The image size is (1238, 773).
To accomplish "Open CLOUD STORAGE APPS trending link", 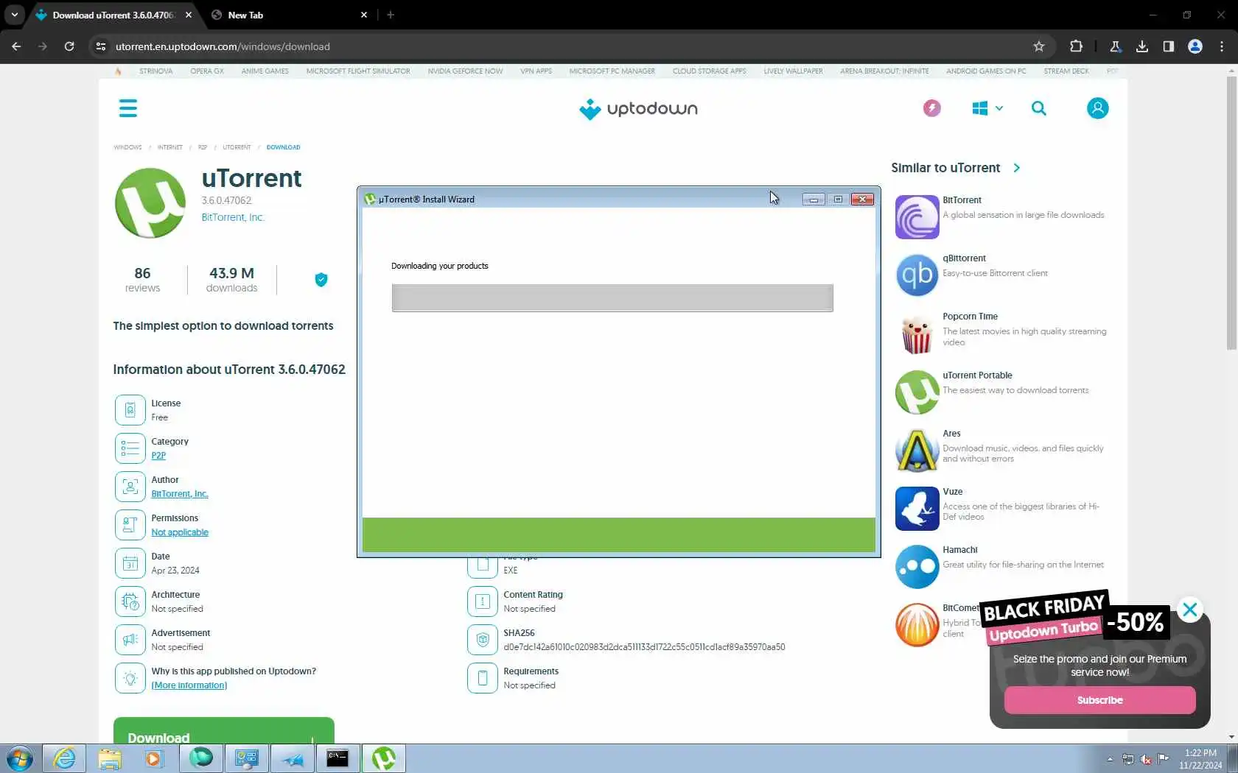I will pos(709,71).
